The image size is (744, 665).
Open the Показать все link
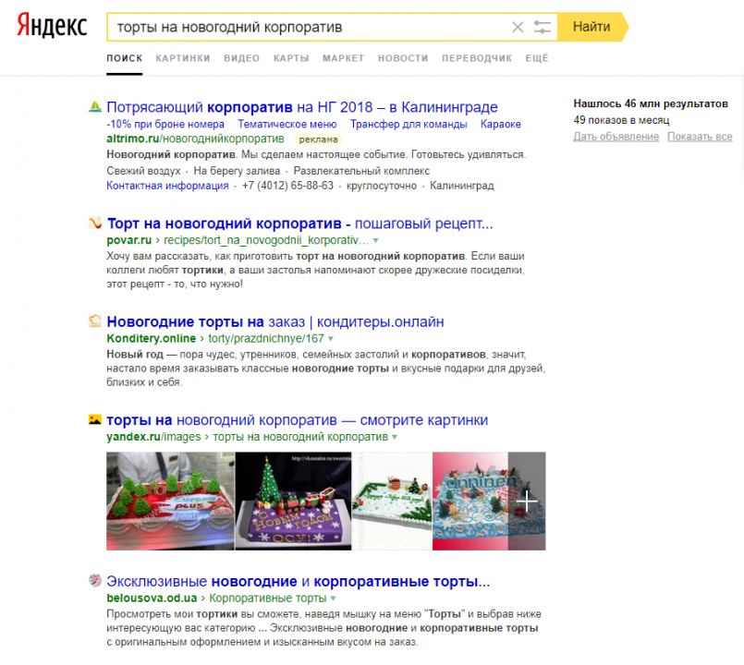coord(700,137)
